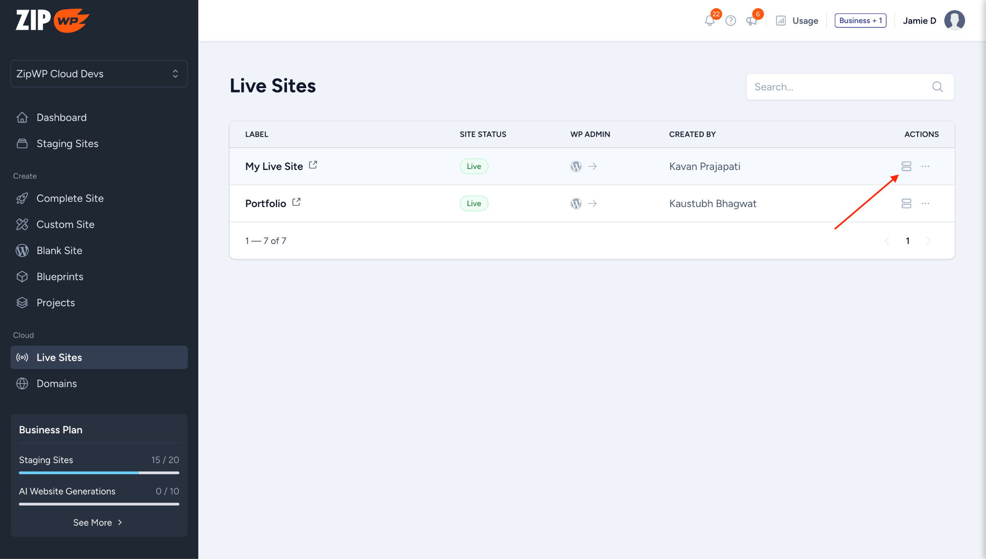Click the notifications bell icon
This screenshot has width=986, height=559.
coord(710,21)
